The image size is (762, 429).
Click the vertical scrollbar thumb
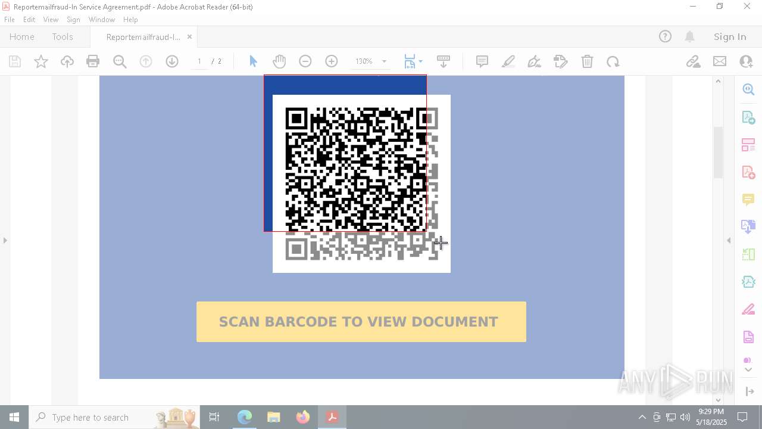(x=718, y=153)
